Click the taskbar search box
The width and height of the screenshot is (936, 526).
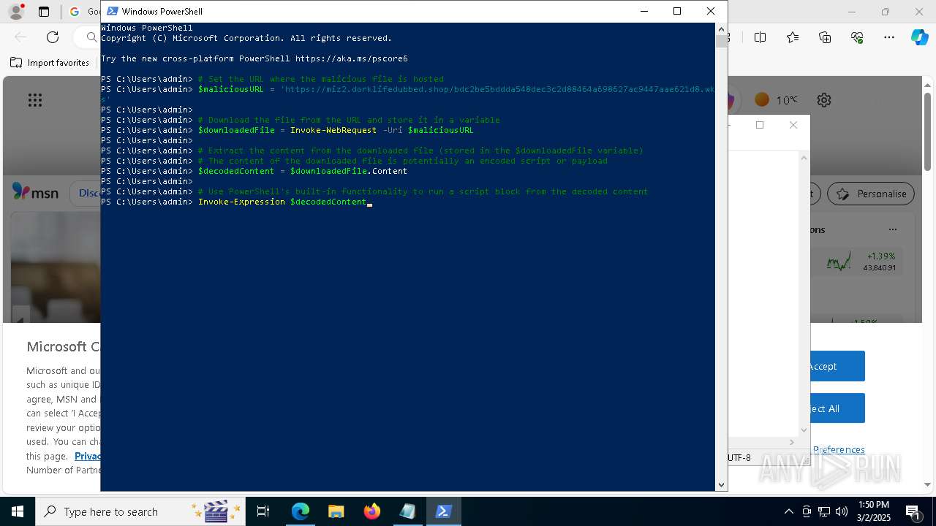tap(140, 511)
